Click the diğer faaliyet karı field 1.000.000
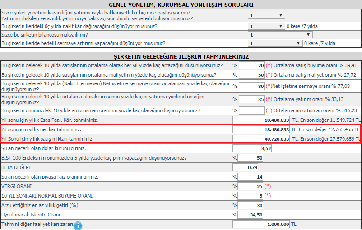This screenshot has width=362, height=230. (261, 224)
